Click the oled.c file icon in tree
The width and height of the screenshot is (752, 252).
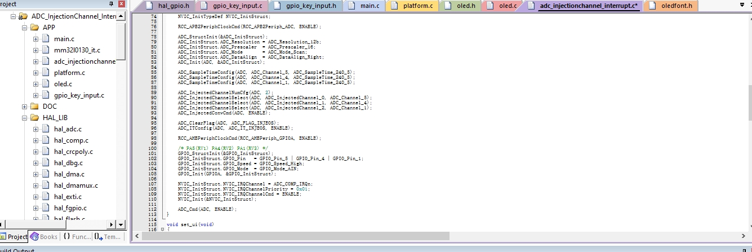click(45, 84)
